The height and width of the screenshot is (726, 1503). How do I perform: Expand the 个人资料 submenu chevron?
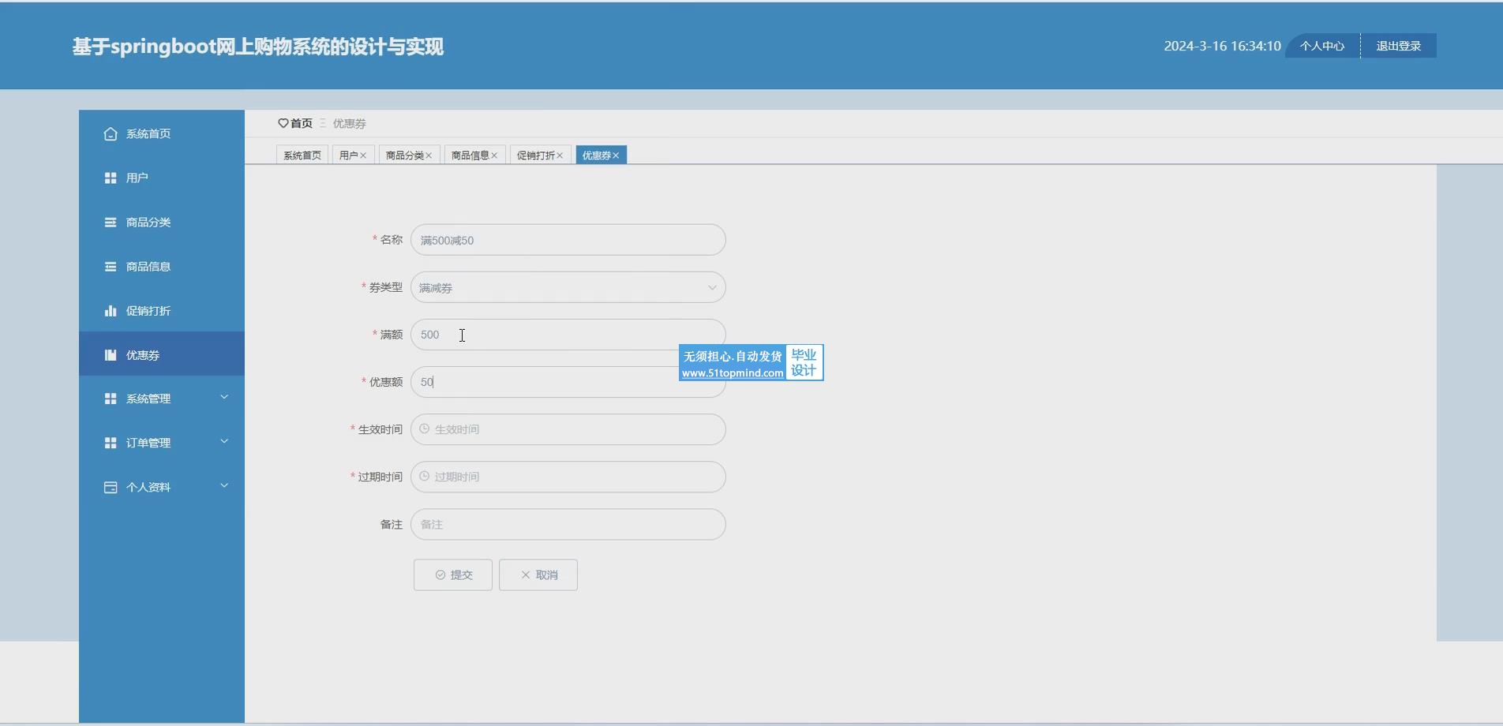tap(224, 485)
